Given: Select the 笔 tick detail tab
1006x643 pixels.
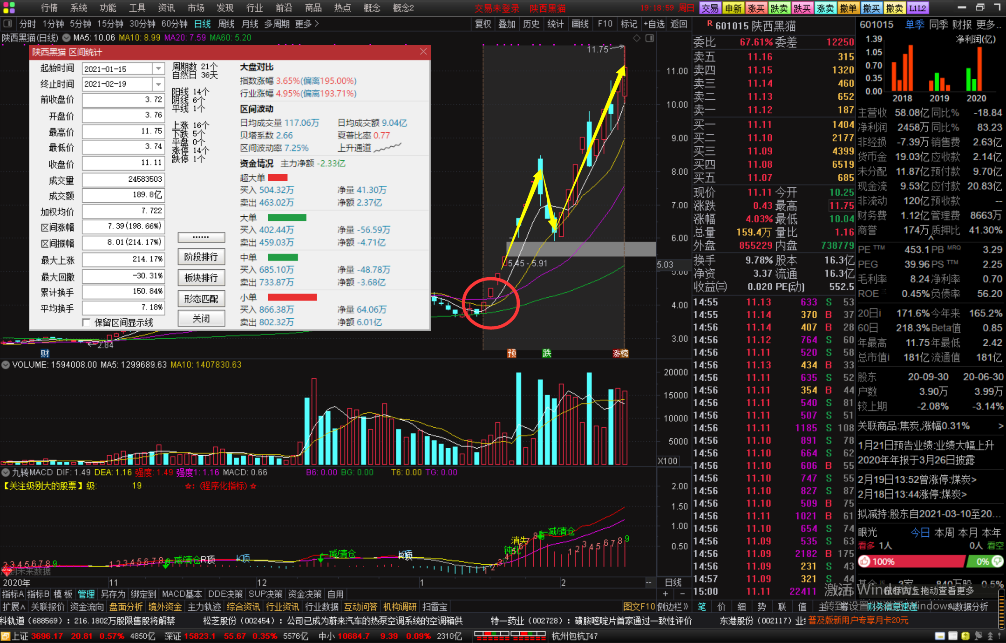Looking at the screenshot, I should pyautogui.click(x=701, y=607).
